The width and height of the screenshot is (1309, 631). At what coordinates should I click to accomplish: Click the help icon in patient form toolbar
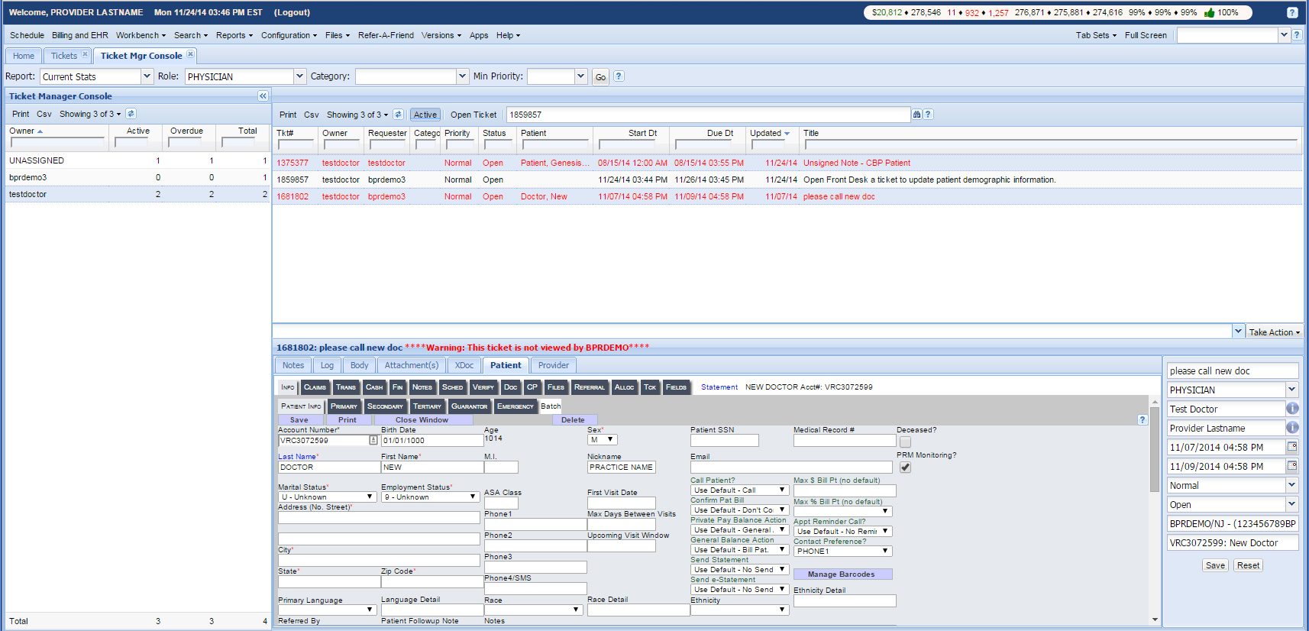pos(1143,419)
